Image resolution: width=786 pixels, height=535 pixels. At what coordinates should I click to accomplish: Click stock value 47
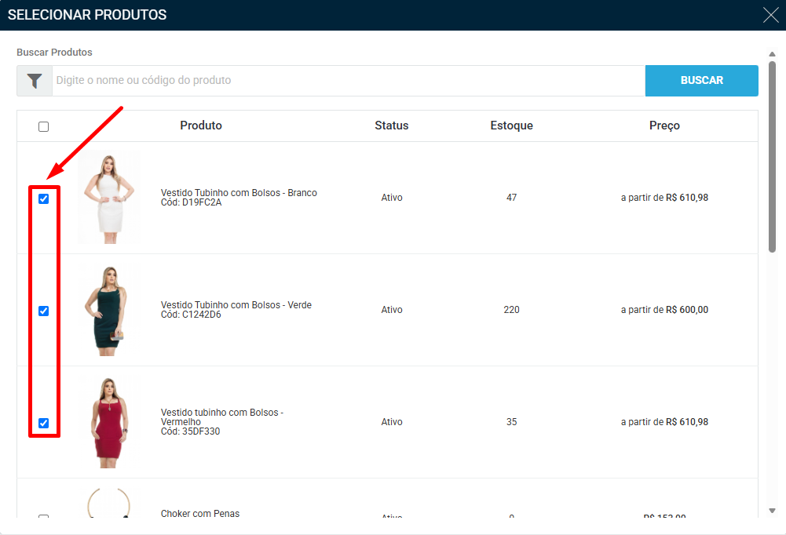click(511, 198)
